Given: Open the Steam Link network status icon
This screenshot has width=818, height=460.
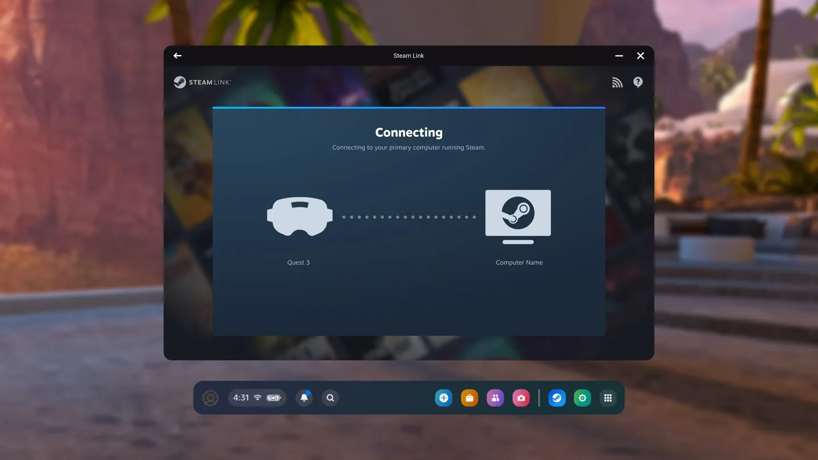Looking at the screenshot, I should [x=617, y=81].
